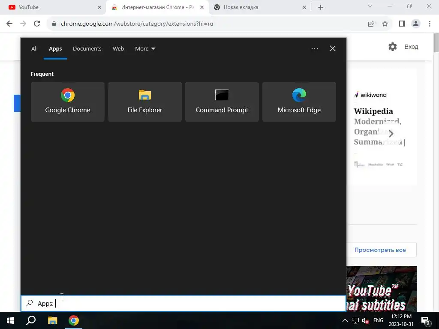This screenshot has width=439, height=329.
Task: Click the Chrome address bar URL
Action: coord(137,24)
